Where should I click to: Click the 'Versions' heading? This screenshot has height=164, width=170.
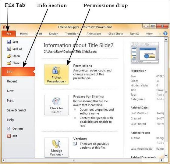pos(80,139)
